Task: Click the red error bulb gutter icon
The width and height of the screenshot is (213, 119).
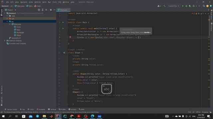Action: tap(70, 37)
